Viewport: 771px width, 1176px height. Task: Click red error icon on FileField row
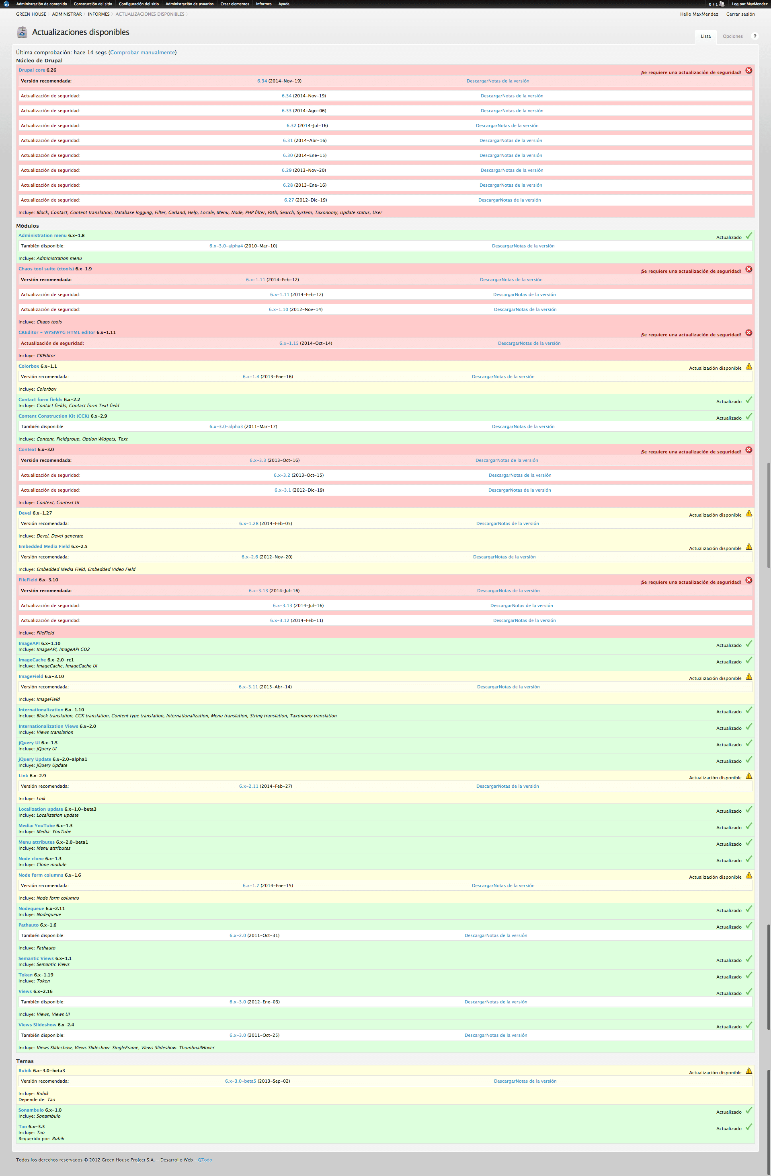click(748, 580)
